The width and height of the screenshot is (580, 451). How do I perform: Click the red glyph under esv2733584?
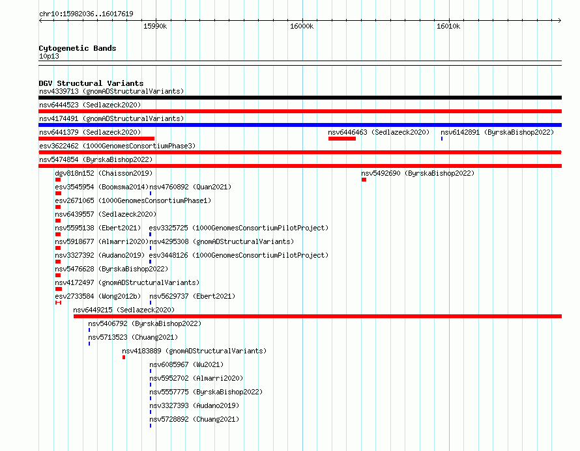(58, 303)
